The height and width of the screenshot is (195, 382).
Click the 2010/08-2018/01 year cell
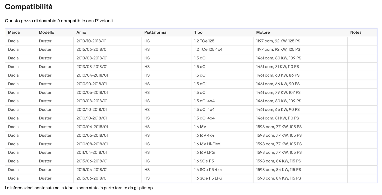(x=107, y=144)
